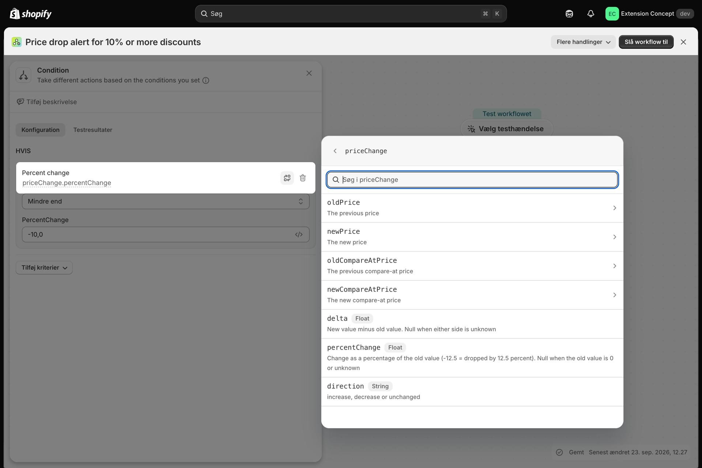The height and width of the screenshot is (468, 702).
Task: Switch to the Testresultater tab
Action: pos(93,130)
